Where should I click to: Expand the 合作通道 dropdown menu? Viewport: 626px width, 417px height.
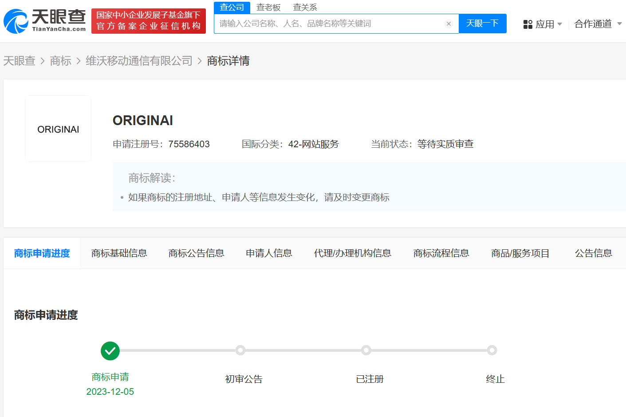[598, 24]
